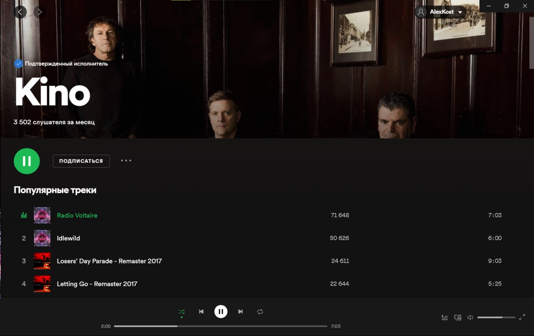Screen dimensions: 534x336
Task: Adjust the volume slider
Action: (496, 317)
